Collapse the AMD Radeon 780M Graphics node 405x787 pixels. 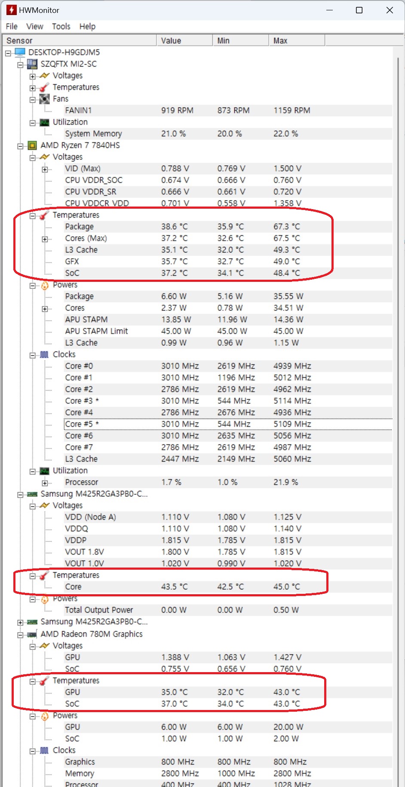click(x=20, y=635)
